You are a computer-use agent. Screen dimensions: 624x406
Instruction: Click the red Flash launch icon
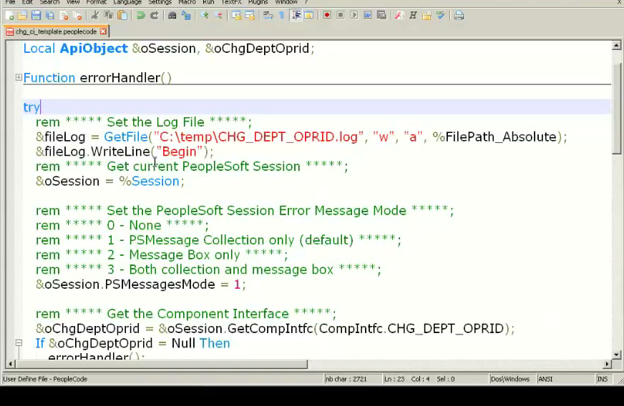point(399,16)
